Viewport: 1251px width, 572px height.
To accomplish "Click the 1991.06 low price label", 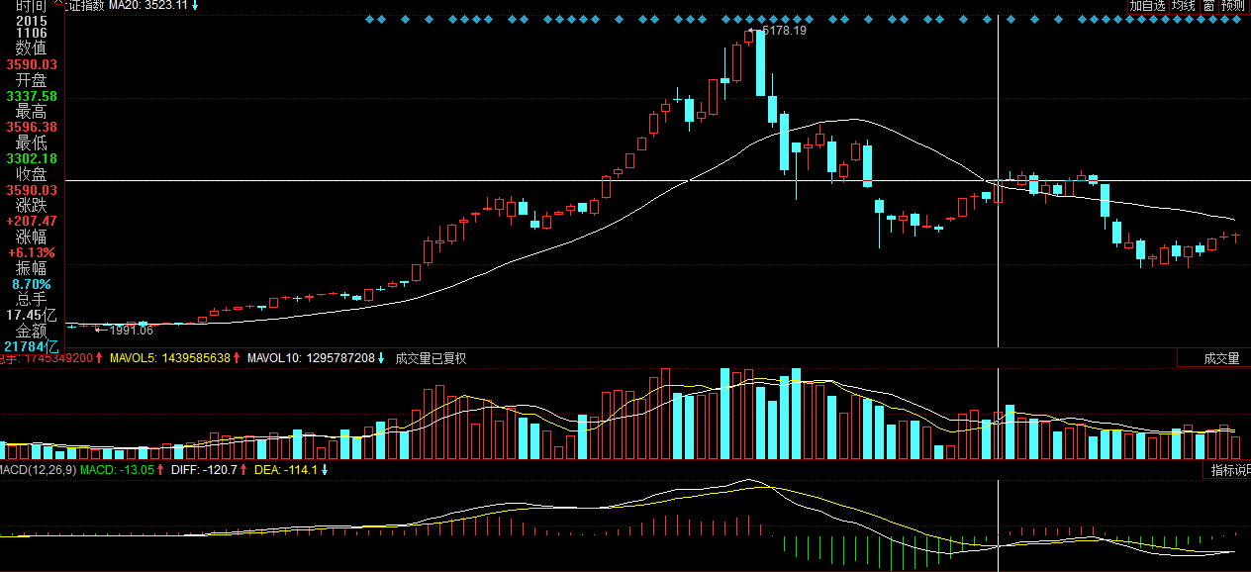I will 131,331.
